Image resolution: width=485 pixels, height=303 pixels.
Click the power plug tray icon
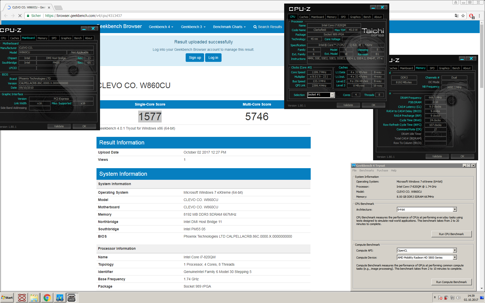tap(446, 298)
